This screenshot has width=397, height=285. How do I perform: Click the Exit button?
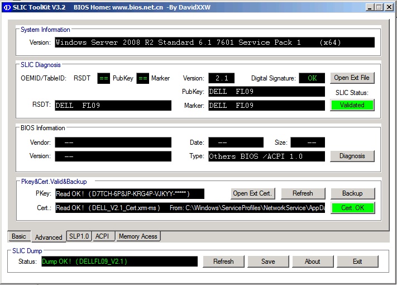[x=357, y=262]
